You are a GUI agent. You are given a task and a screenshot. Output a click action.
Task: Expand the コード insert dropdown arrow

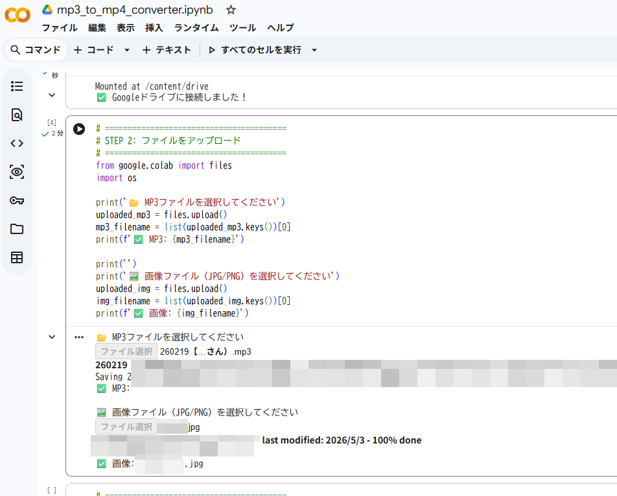[127, 50]
